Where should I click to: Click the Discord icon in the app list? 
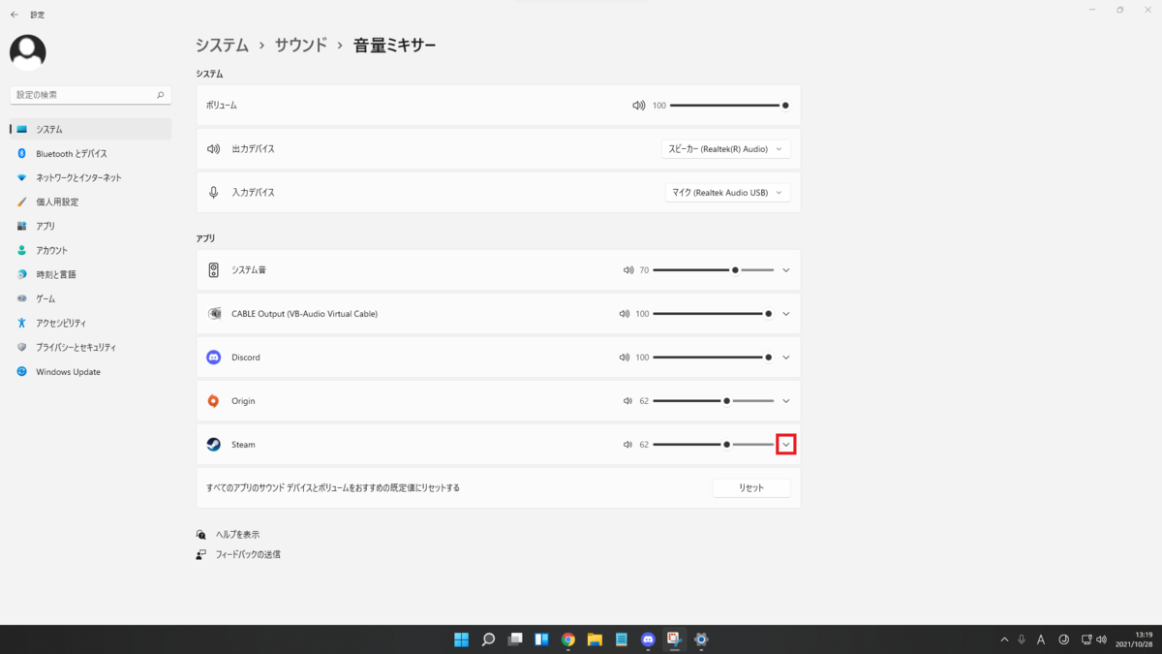214,357
